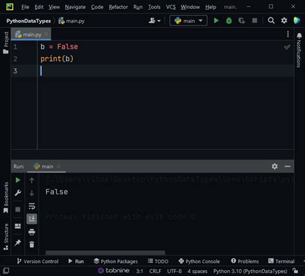Select the main tab in the Run panel
The height and width of the screenshot is (276, 305).
46,166
